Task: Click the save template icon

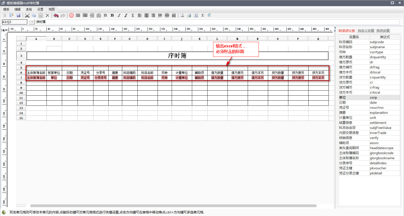Action: (18, 15)
